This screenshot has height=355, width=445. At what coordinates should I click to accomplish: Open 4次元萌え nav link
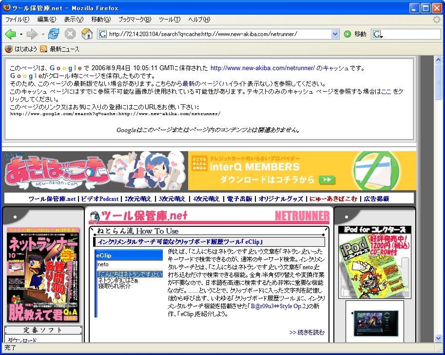(206, 199)
